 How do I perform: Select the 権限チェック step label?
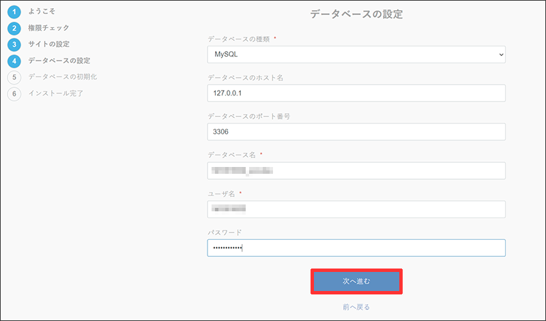point(48,28)
